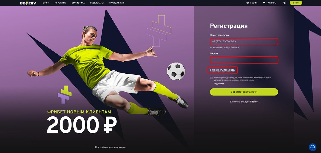Open the live chat bubble icon
The height and width of the screenshot is (153, 321).
point(312,147)
